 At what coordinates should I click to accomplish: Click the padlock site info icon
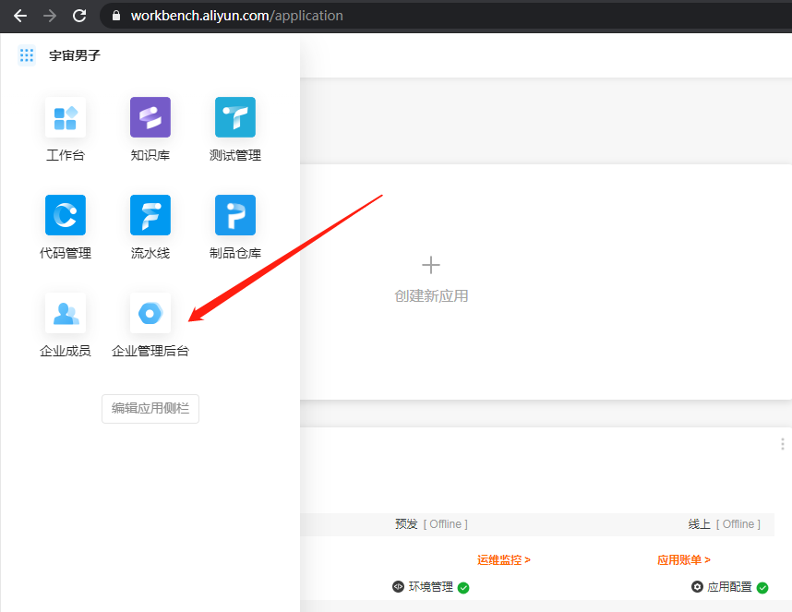[116, 16]
